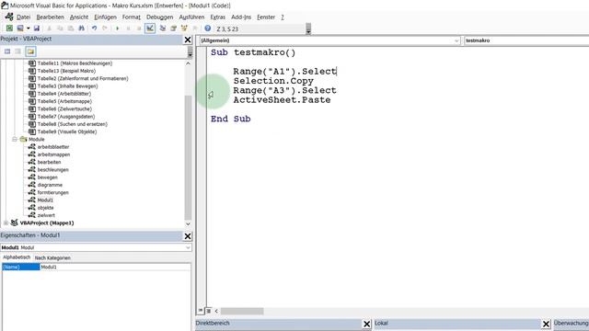Image resolution: width=589 pixels, height=331 pixels.
Task: Click the Find binoculars icon
Action: tap(81, 29)
